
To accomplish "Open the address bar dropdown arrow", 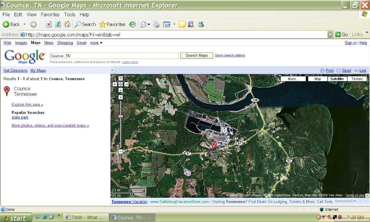I will coord(330,34).
